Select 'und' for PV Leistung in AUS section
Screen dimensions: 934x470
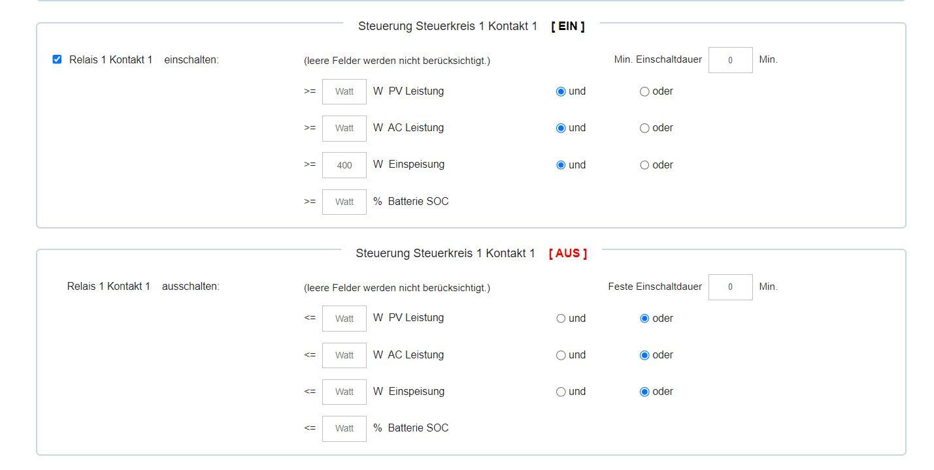[561, 319]
